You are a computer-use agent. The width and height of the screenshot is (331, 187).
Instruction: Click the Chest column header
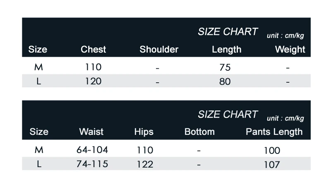pos(93,50)
